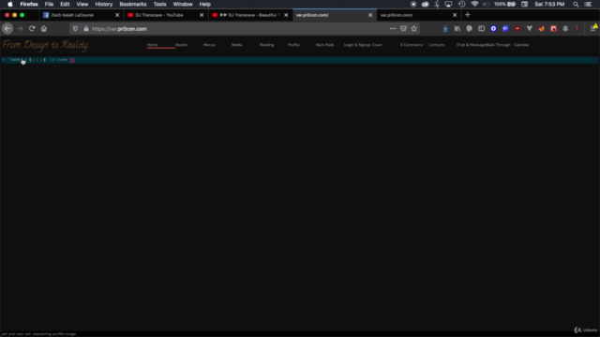Viewport: 600px width, 337px height.
Task: Open Spotlight search in menu bar
Action: [576, 4]
